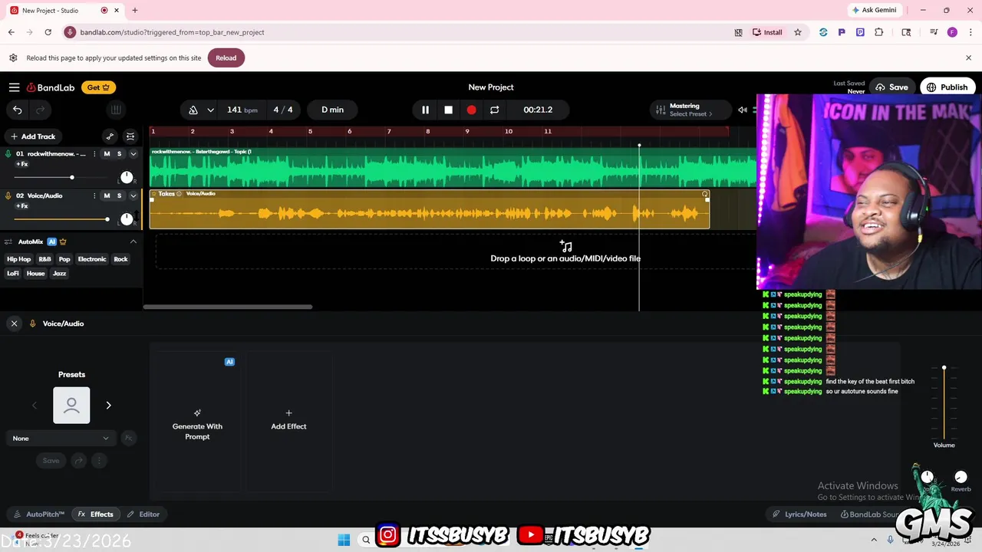Screen dimensions: 982x552
Task: Open the automation curve icon beside Add Track
Action: (110, 136)
